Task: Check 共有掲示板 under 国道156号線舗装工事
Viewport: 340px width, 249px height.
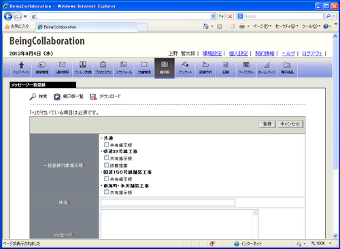Action: pyautogui.click(x=106, y=178)
